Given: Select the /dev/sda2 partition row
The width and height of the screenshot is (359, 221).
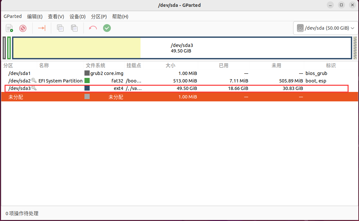Looking at the screenshot, I should (179, 81).
